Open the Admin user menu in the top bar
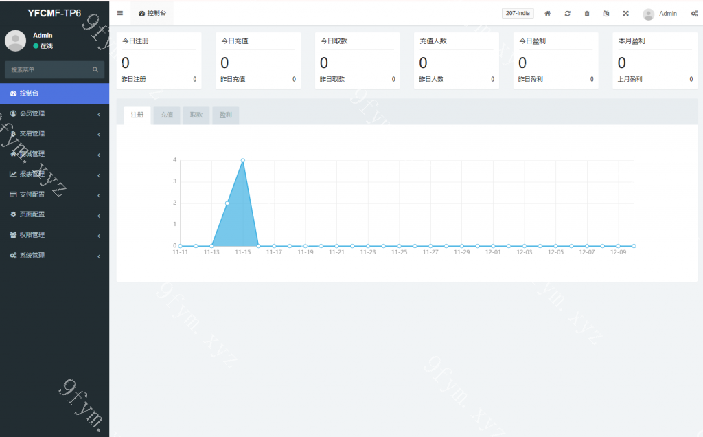The width and height of the screenshot is (703, 437). (x=660, y=14)
